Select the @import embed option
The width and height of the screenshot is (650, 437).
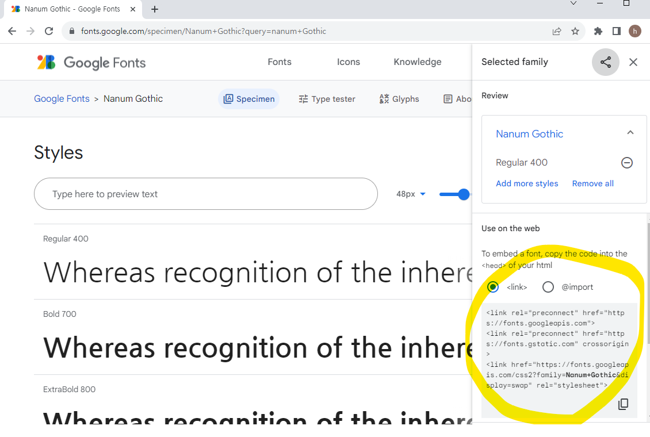(548, 287)
